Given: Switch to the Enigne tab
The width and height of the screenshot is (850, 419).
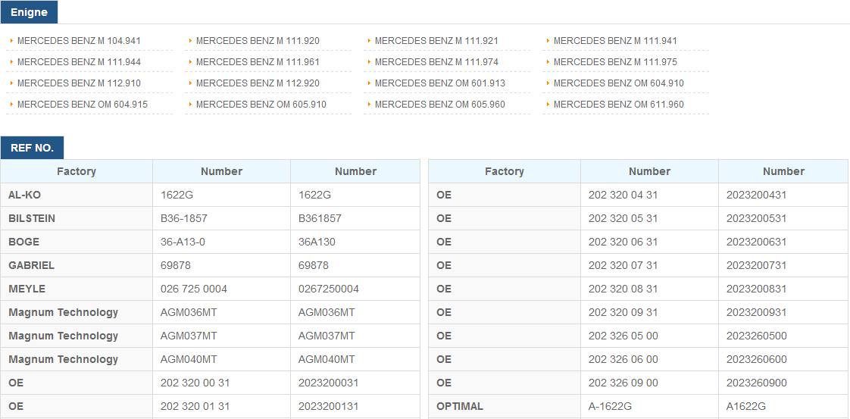Looking at the screenshot, I should click(29, 12).
